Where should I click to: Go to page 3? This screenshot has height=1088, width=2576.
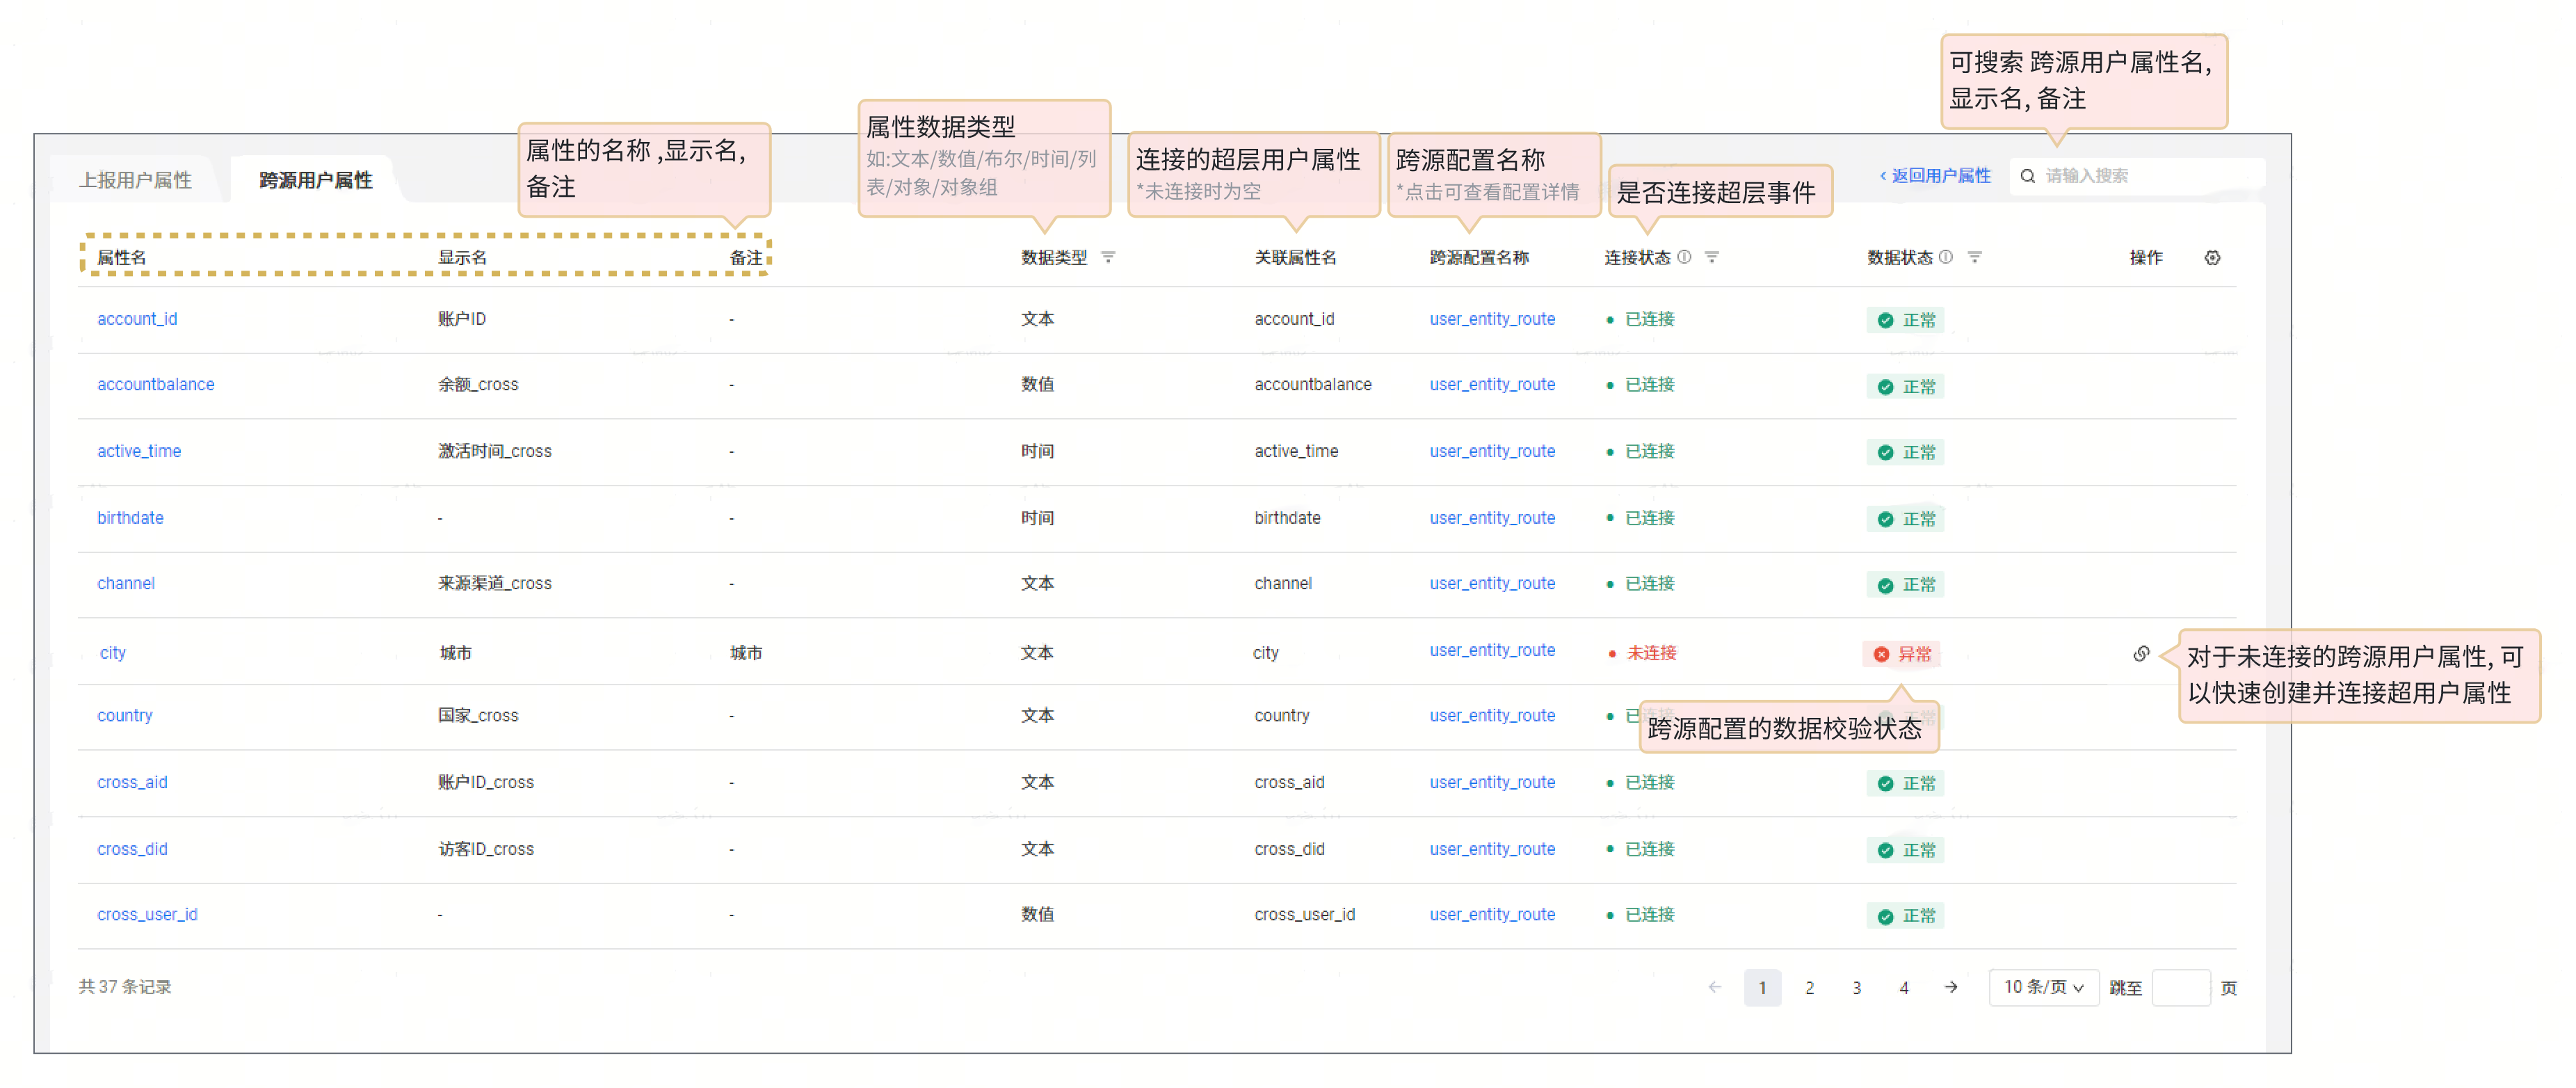click(1857, 988)
